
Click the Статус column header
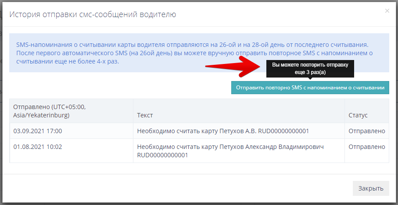[358, 115]
